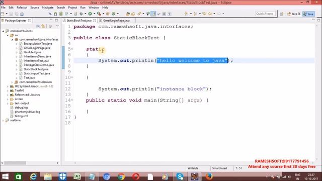322x181 pixels.
Task: Click the Previous Annotation toolbar icon
Action: click(x=195, y=14)
